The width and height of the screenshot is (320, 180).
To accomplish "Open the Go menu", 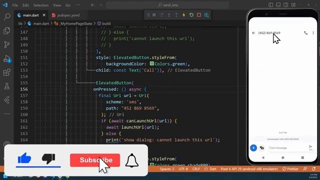I will pyautogui.click(x=68, y=5).
